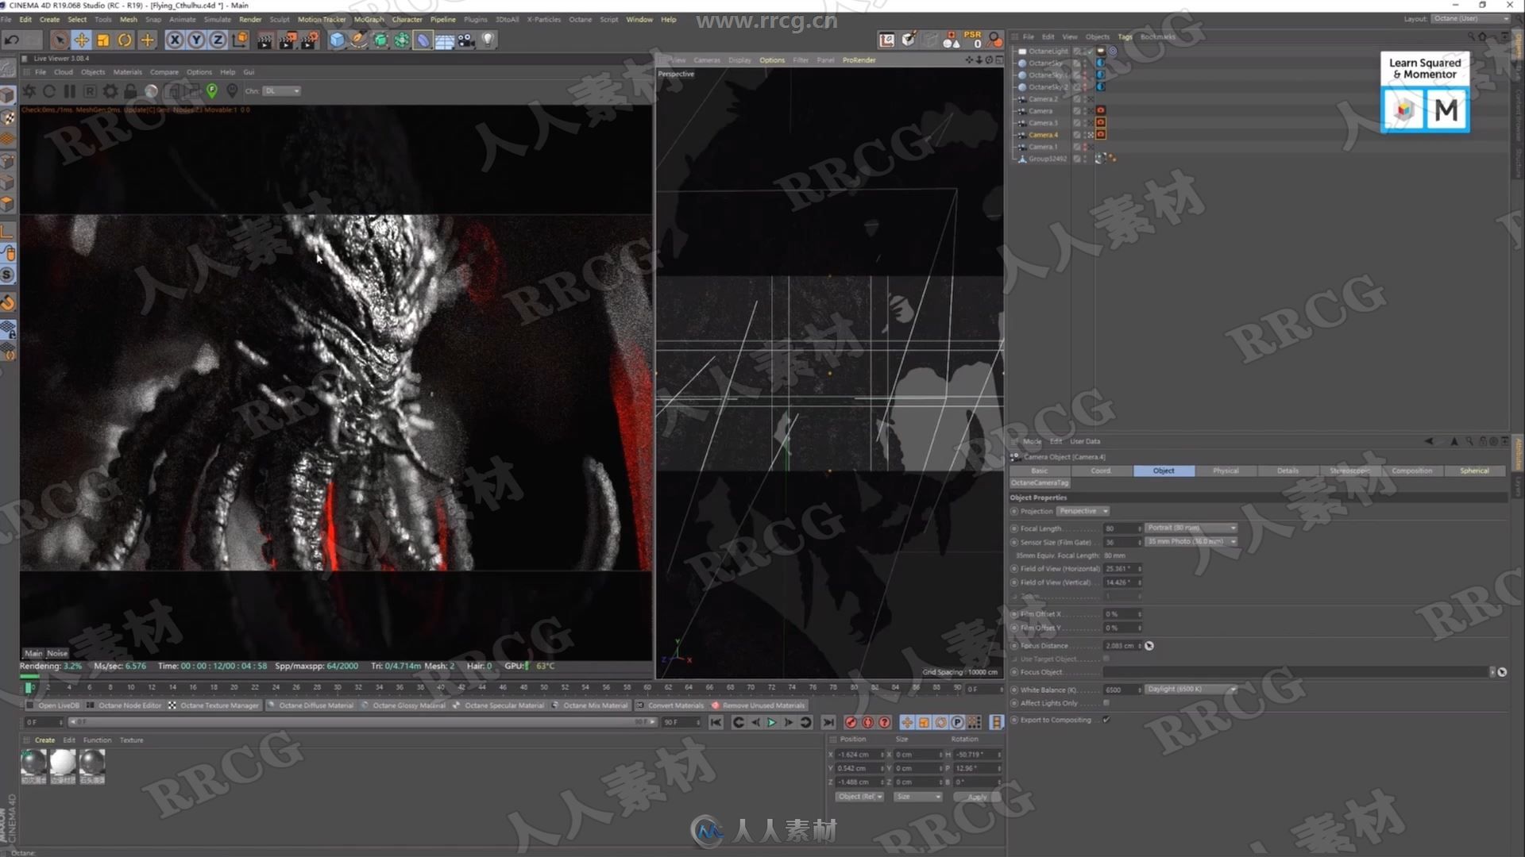
Task: Switch to the Physical camera tab
Action: coord(1226,471)
